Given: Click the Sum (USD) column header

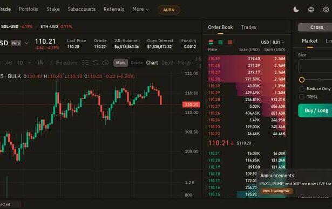Looking at the screenshot, I should click(x=275, y=50).
